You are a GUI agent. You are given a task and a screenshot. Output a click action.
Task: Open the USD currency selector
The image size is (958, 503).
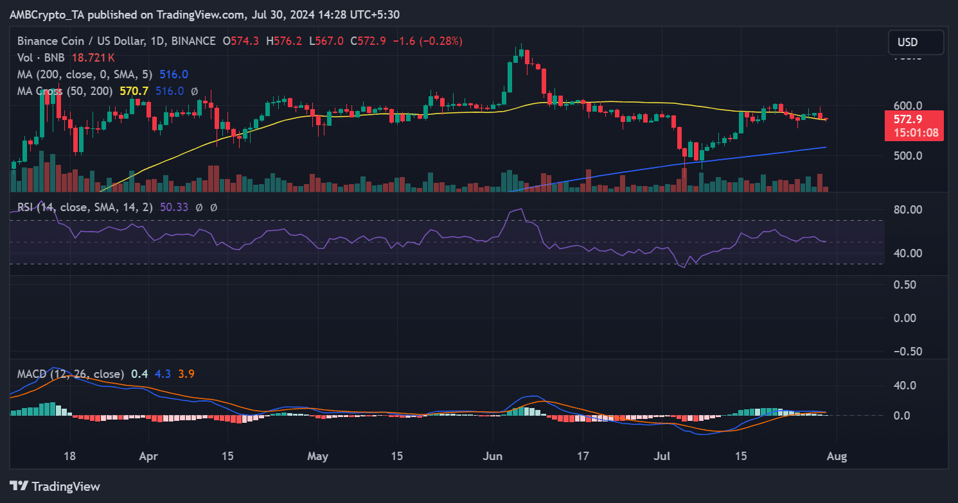pos(916,42)
